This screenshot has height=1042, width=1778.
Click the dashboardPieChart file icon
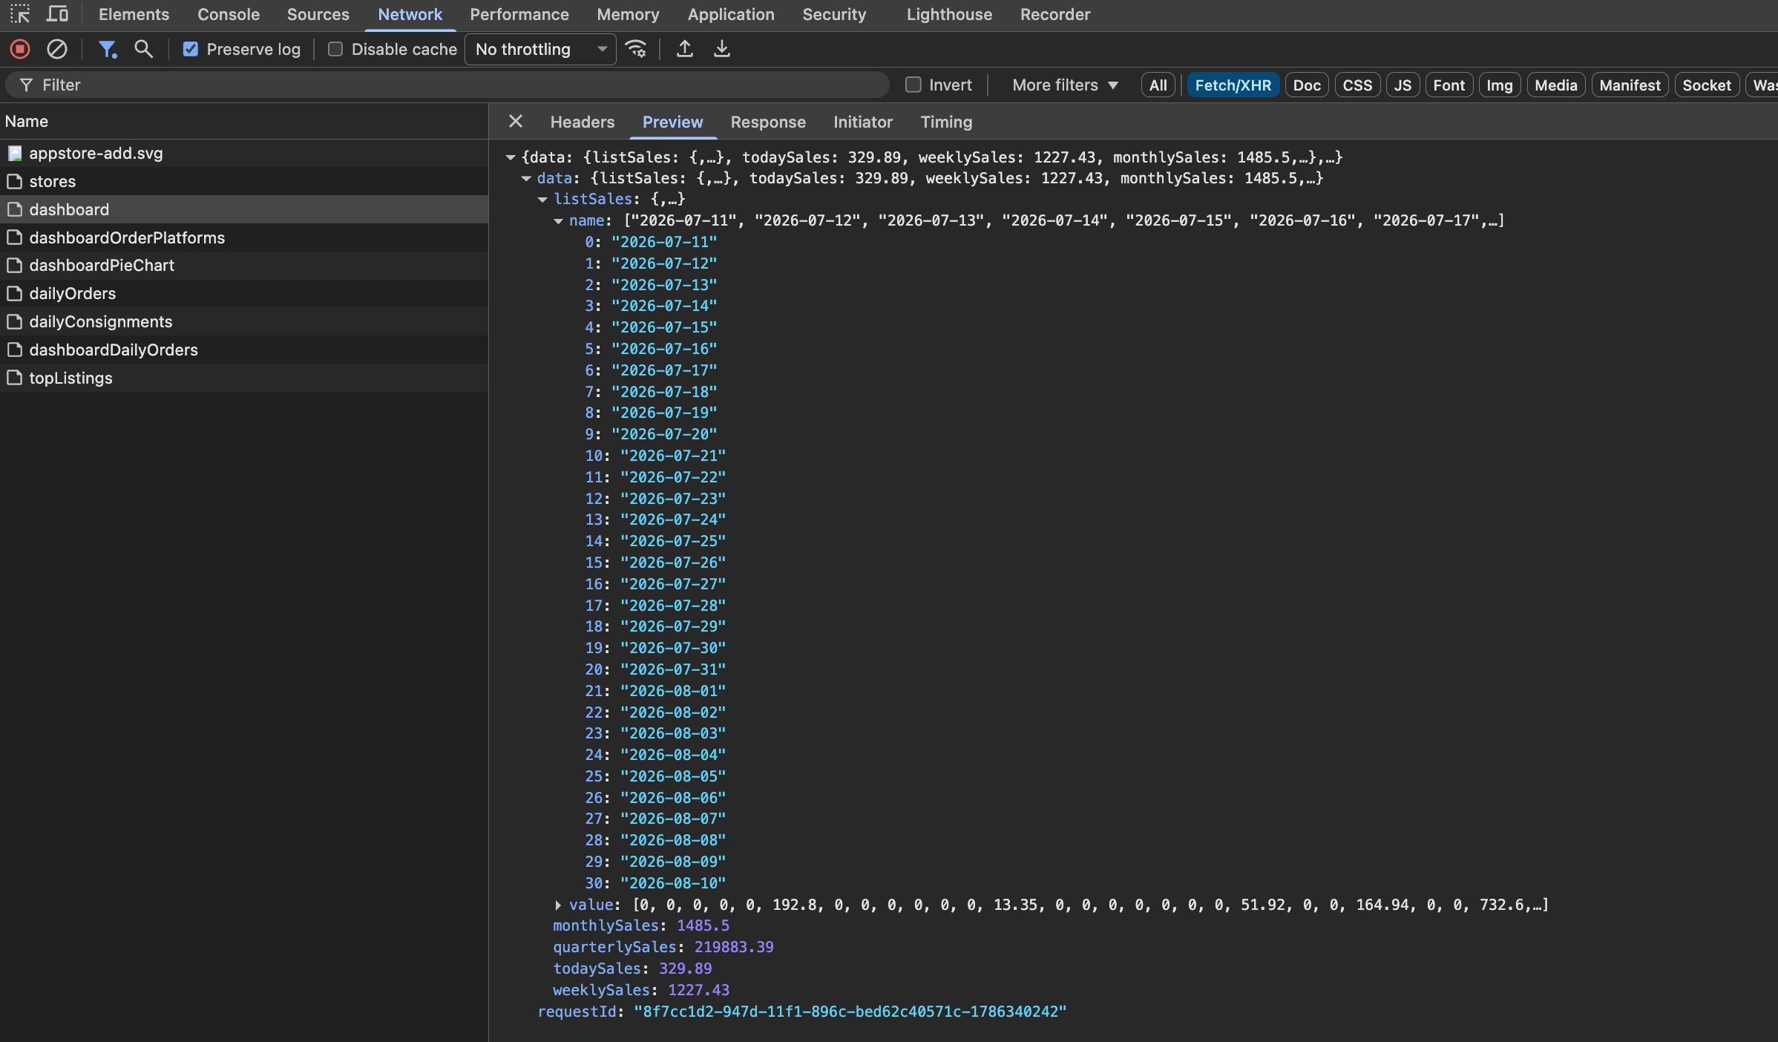coord(14,265)
